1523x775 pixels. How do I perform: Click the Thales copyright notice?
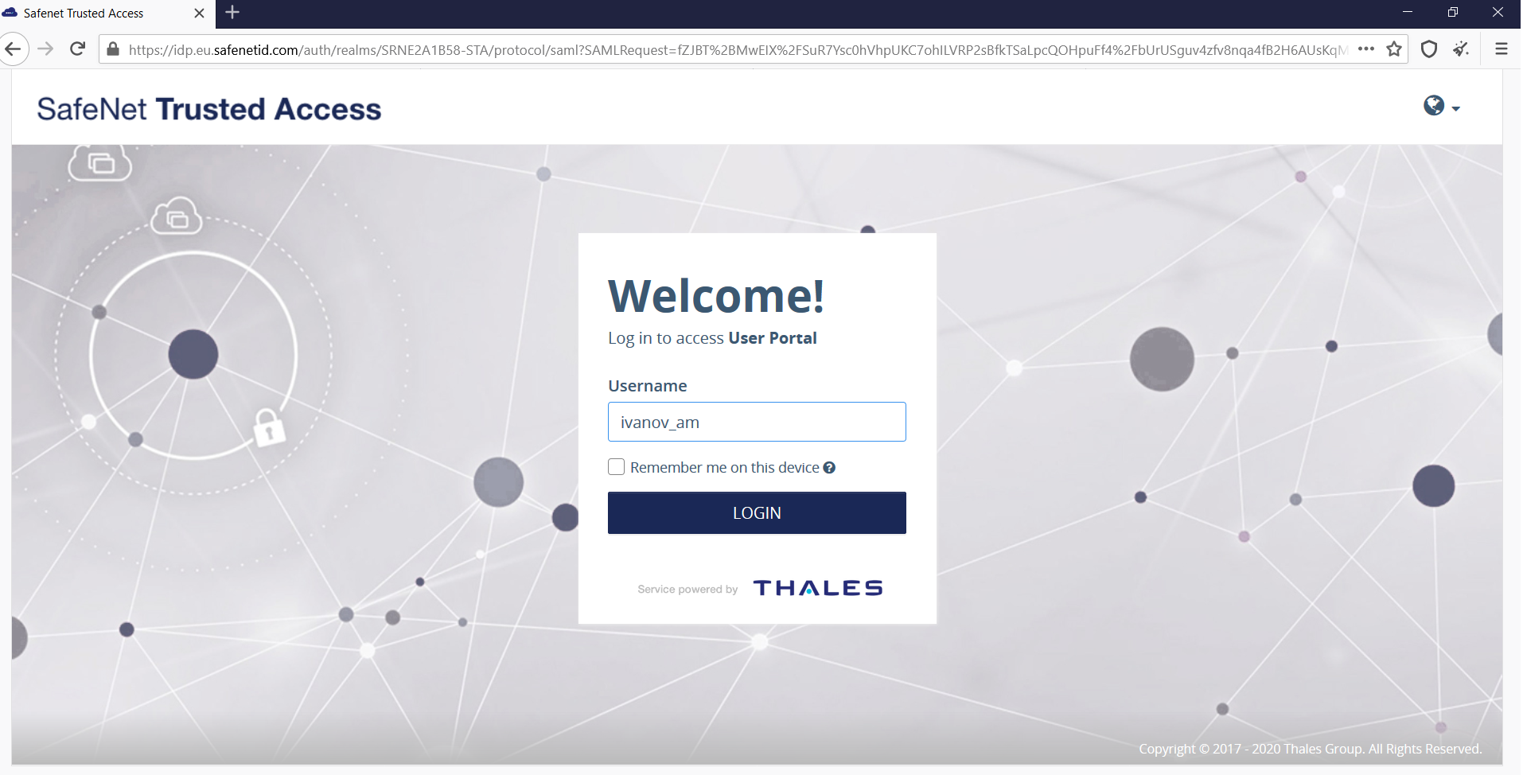coord(1310,749)
